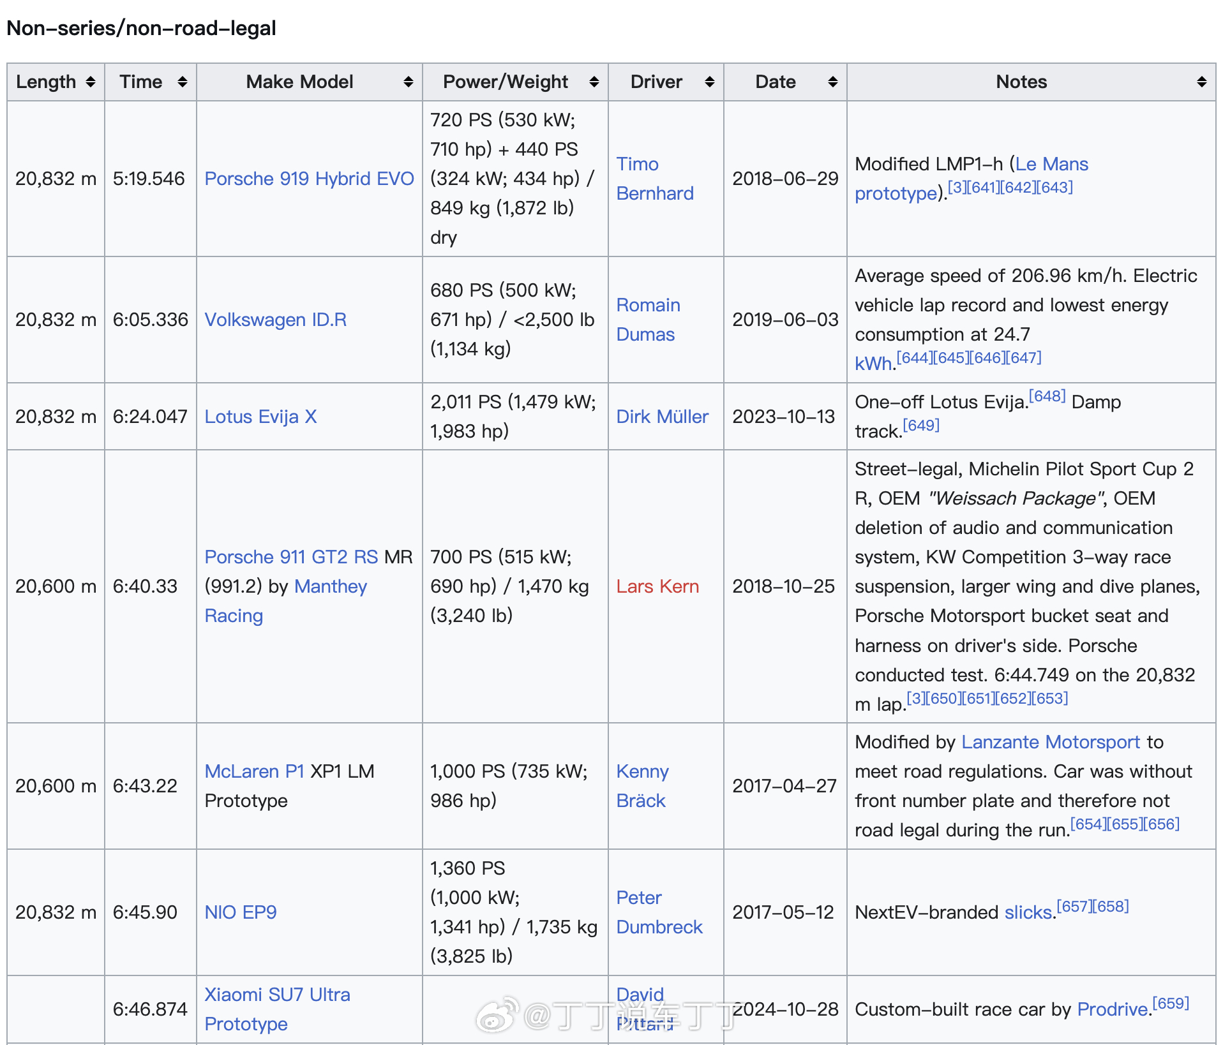Select the date 2023-10-13 cell
This screenshot has height=1045, width=1223.
coord(785,417)
